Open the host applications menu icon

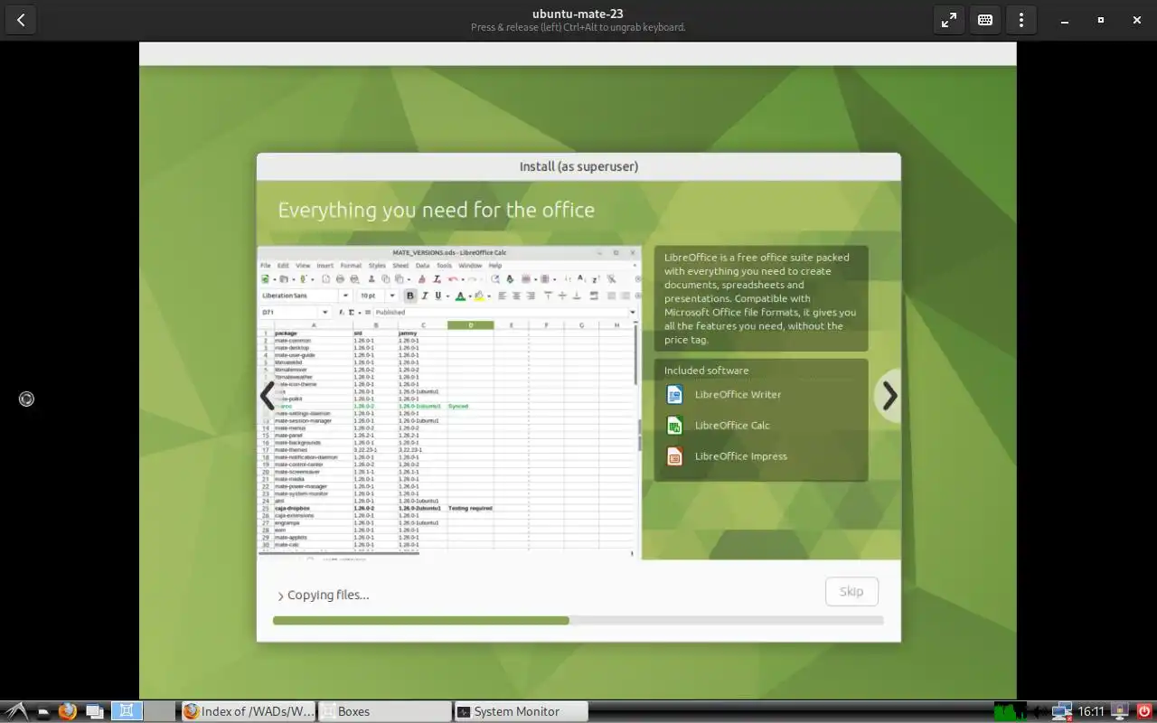pos(15,711)
